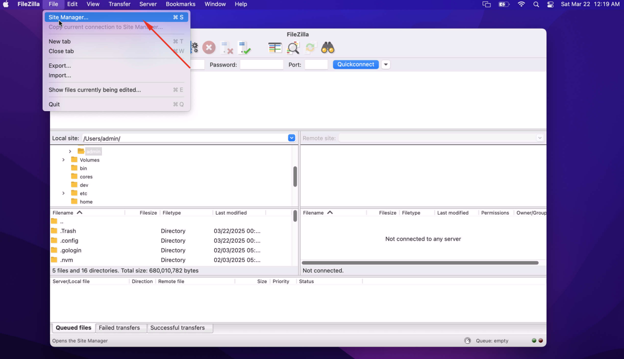The height and width of the screenshot is (359, 624).
Task: Expand the etc folder in tree
Action: (63, 193)
